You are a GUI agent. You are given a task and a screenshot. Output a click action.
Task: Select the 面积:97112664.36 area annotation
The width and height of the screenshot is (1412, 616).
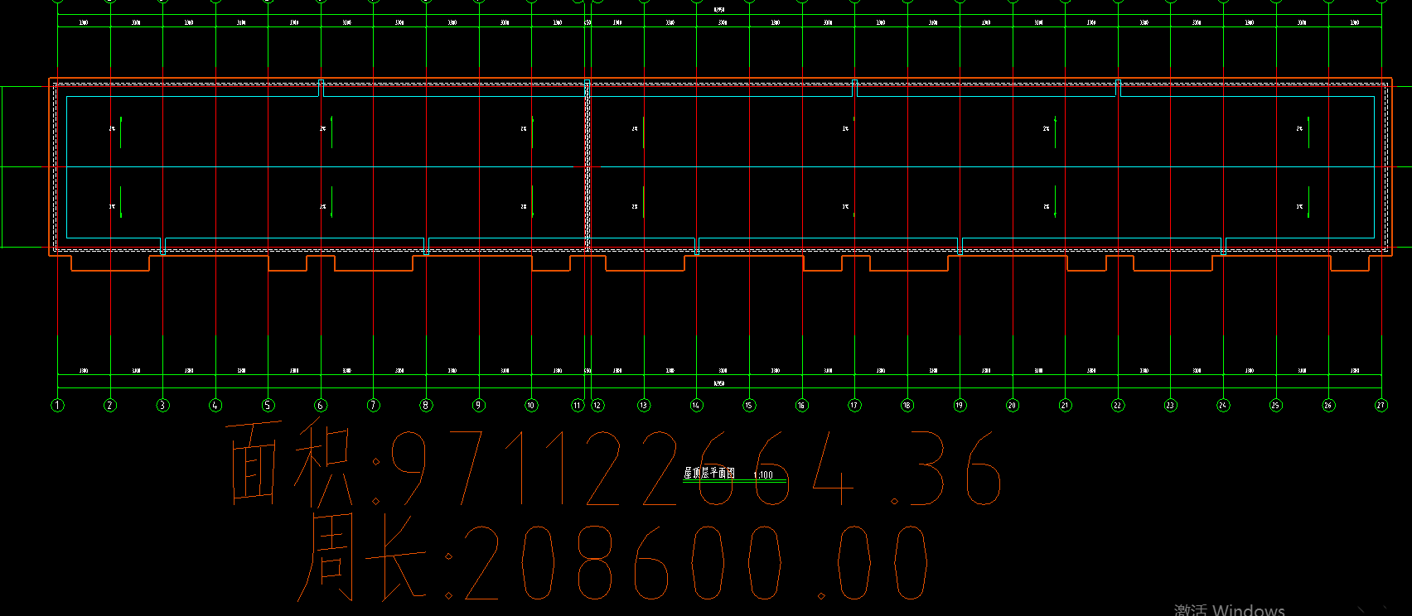point(614,464)
